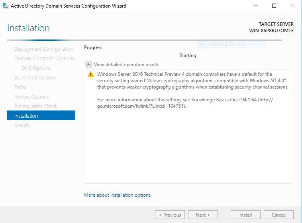Click the yellow warning icon
This screenshot has height=223, width=302.
(x=91, y=75)
